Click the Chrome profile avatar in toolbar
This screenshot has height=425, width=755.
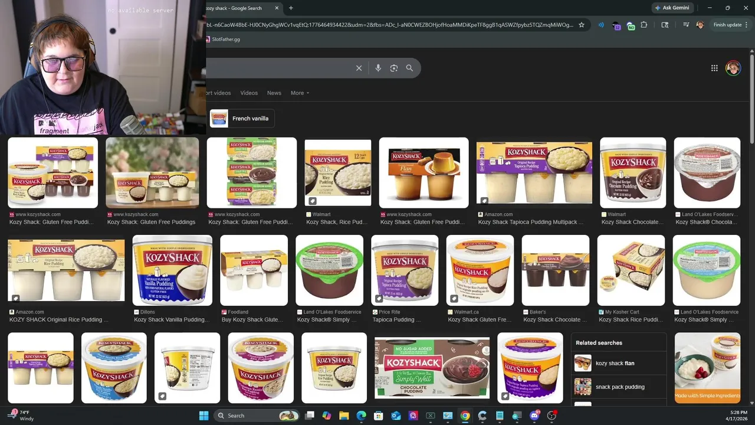click(700, 25)
